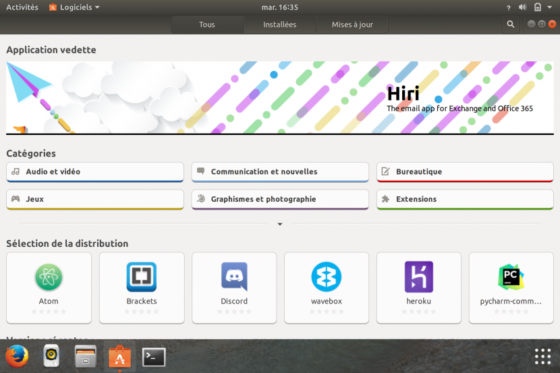Open the pycharm-community app tile
This screenshot has height=373, width=560.
[x=511, y=288]
